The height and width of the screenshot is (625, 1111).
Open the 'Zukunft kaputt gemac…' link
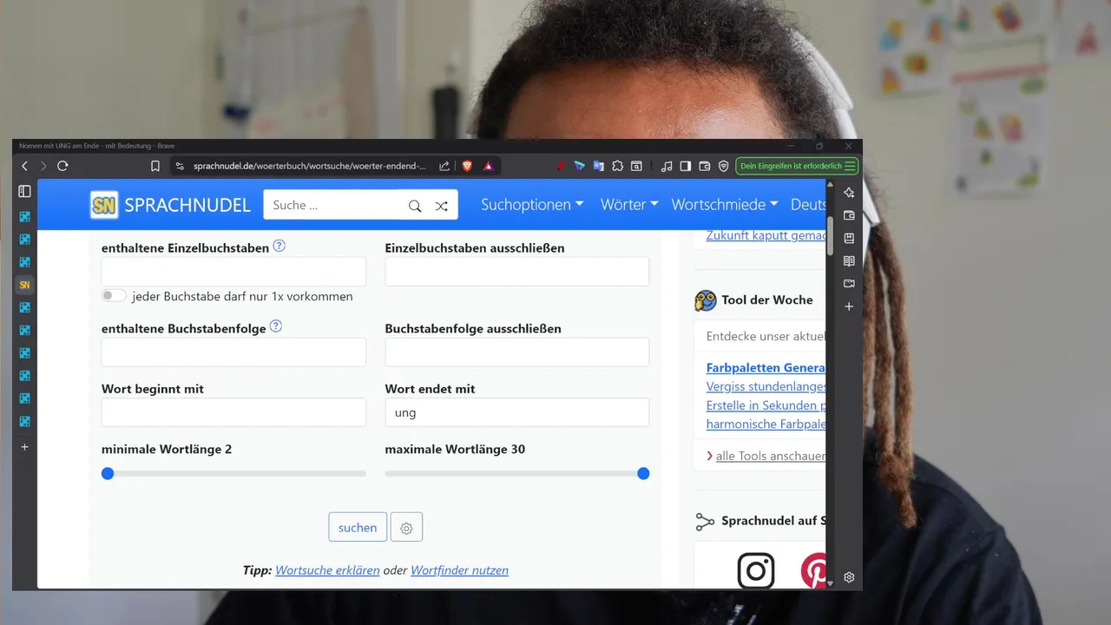(x=766, y=235)
